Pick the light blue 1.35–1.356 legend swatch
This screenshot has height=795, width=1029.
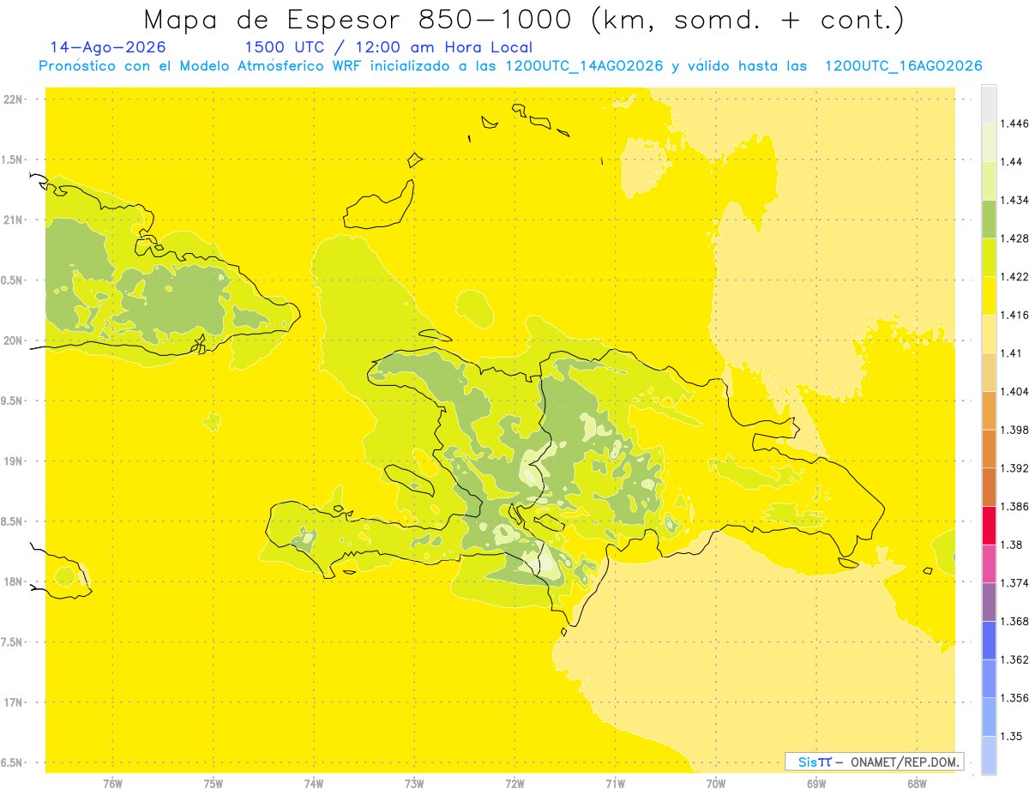(x=989, y=717)
